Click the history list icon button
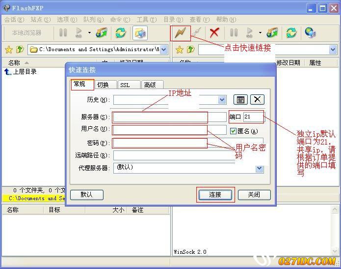 240,100
